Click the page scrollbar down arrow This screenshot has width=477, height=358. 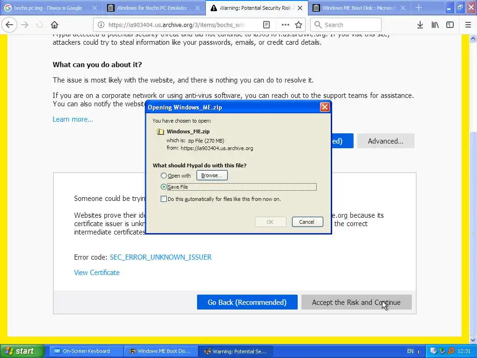pyautogui.click(x=473, y=340)
